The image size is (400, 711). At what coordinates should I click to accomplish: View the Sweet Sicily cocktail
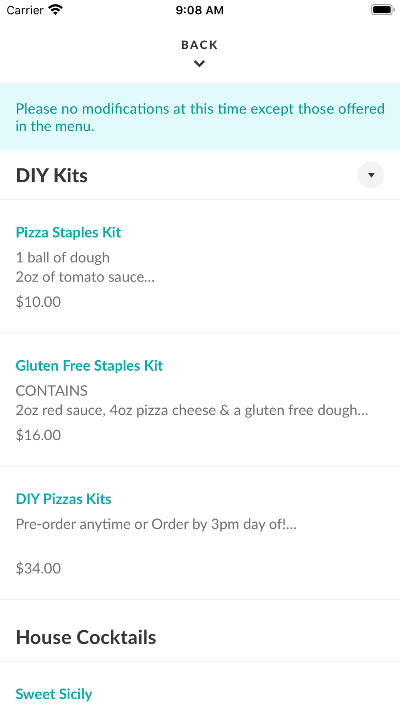pos(54,694)
